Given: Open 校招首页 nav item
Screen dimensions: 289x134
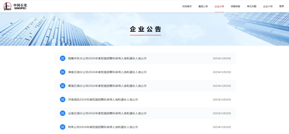Looking at the screenshot, I should pos(187,6).
